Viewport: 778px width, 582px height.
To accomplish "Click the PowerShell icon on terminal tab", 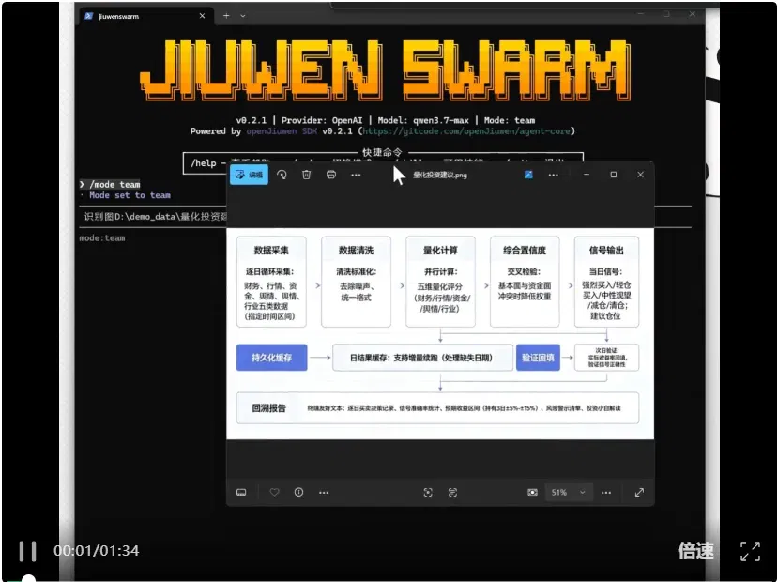I will 89,16.
